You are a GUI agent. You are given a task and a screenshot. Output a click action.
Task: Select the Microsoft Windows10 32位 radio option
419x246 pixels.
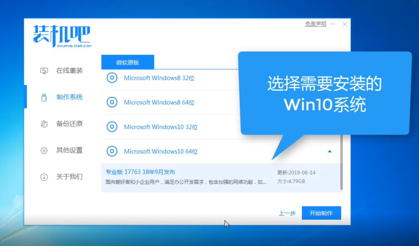click(112, 127)
